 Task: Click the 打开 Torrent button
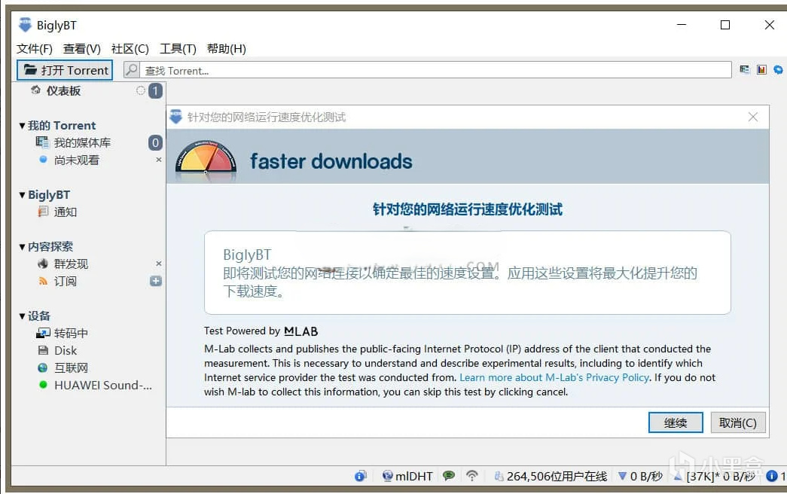pos(65,70)
